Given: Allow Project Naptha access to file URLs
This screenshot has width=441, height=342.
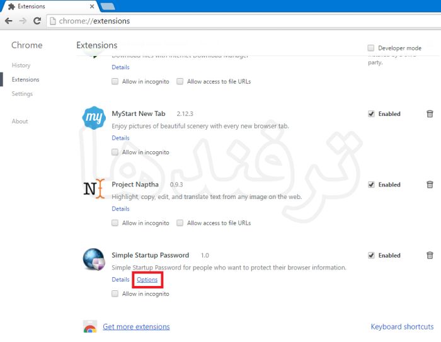Looking at the screenshot, I should (180, 223).
